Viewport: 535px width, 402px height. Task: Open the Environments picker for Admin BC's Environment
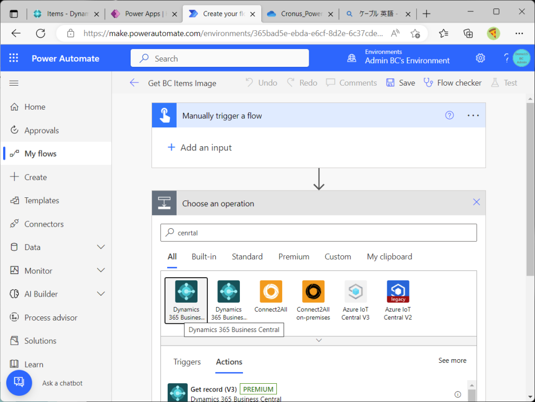click(407, 56)
